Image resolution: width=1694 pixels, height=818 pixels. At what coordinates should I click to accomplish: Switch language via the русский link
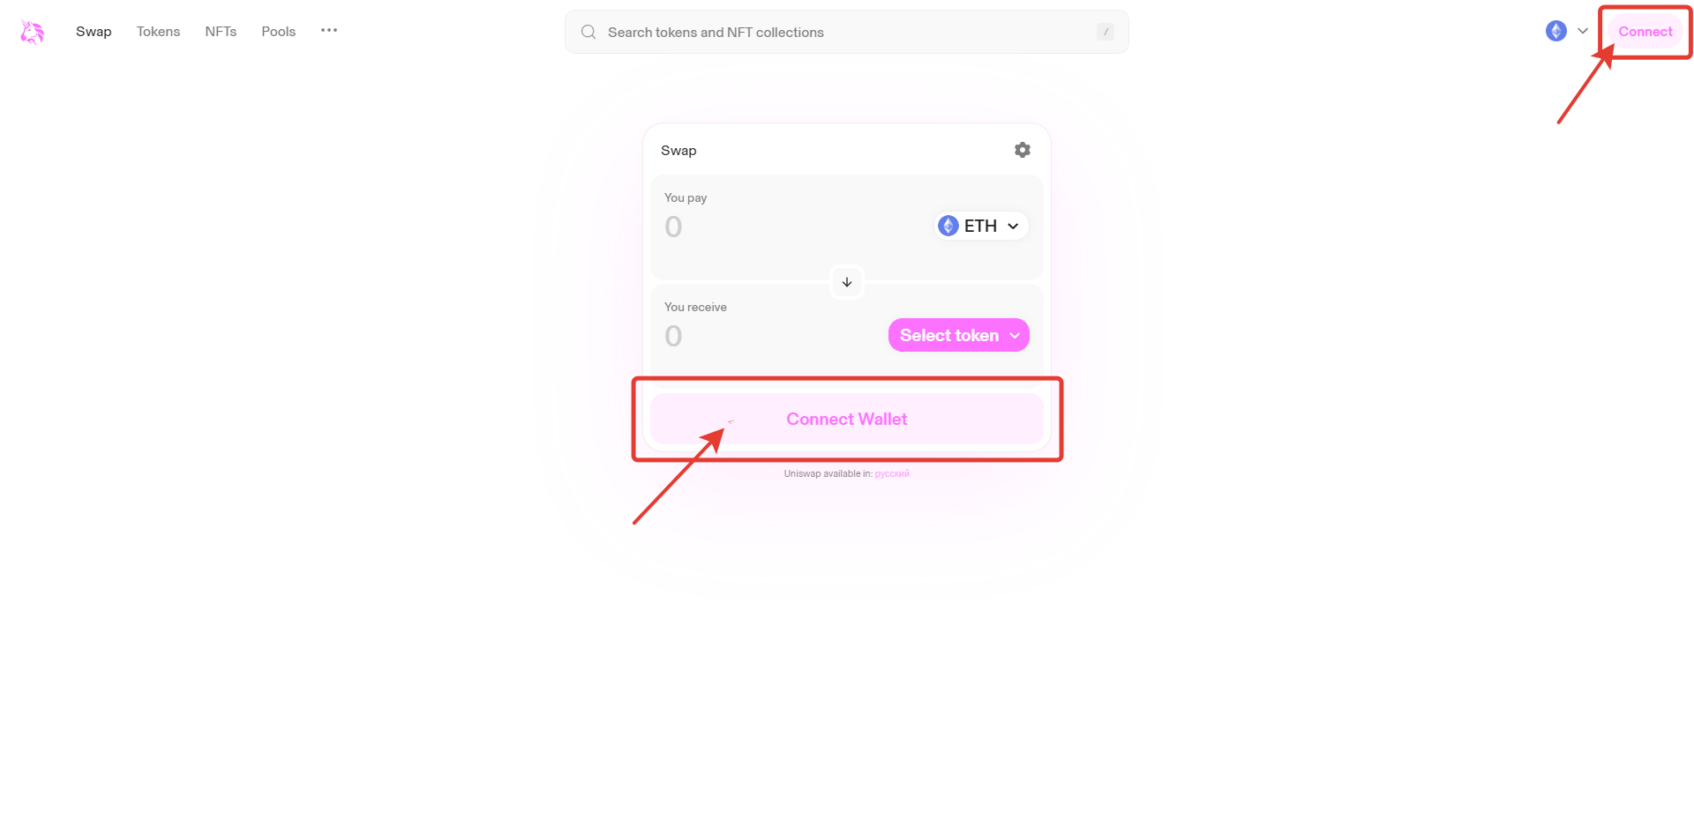click(x=892, y=474)
